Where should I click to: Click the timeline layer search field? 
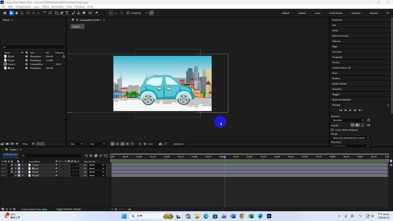click(51, 156)
